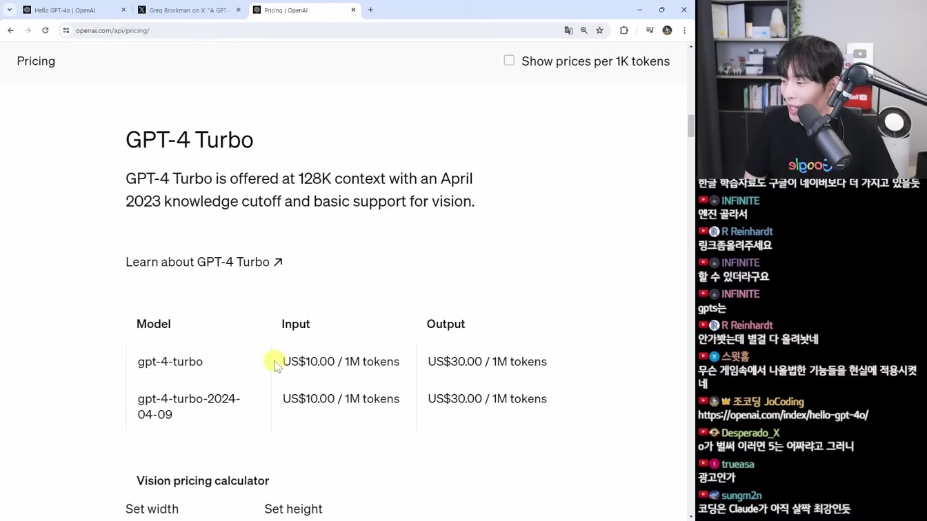
Task: Open the media control icon
Action: click(650, 30)
